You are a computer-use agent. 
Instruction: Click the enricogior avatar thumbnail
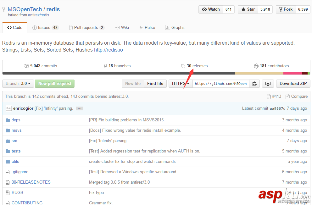9,108
